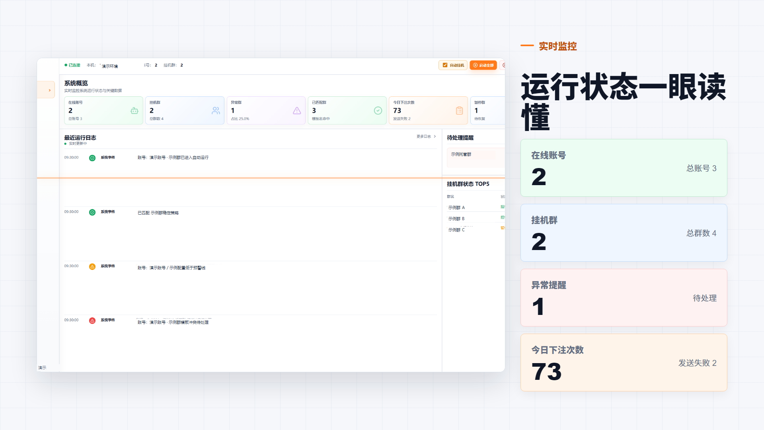Image resolution: width=764 pixels, height=430 pixels.
Task: Click log text 已匹配 示例群稳定策略
Action: click(x=158, y=213)
